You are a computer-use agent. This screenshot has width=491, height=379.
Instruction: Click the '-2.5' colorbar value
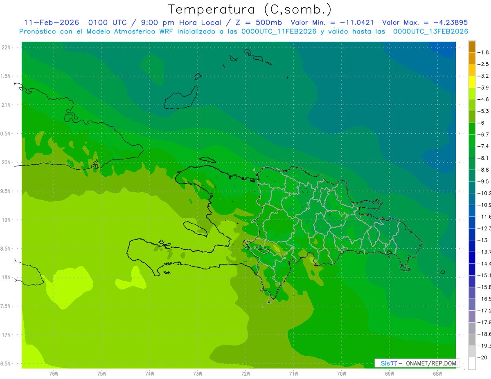coord(484,64)
